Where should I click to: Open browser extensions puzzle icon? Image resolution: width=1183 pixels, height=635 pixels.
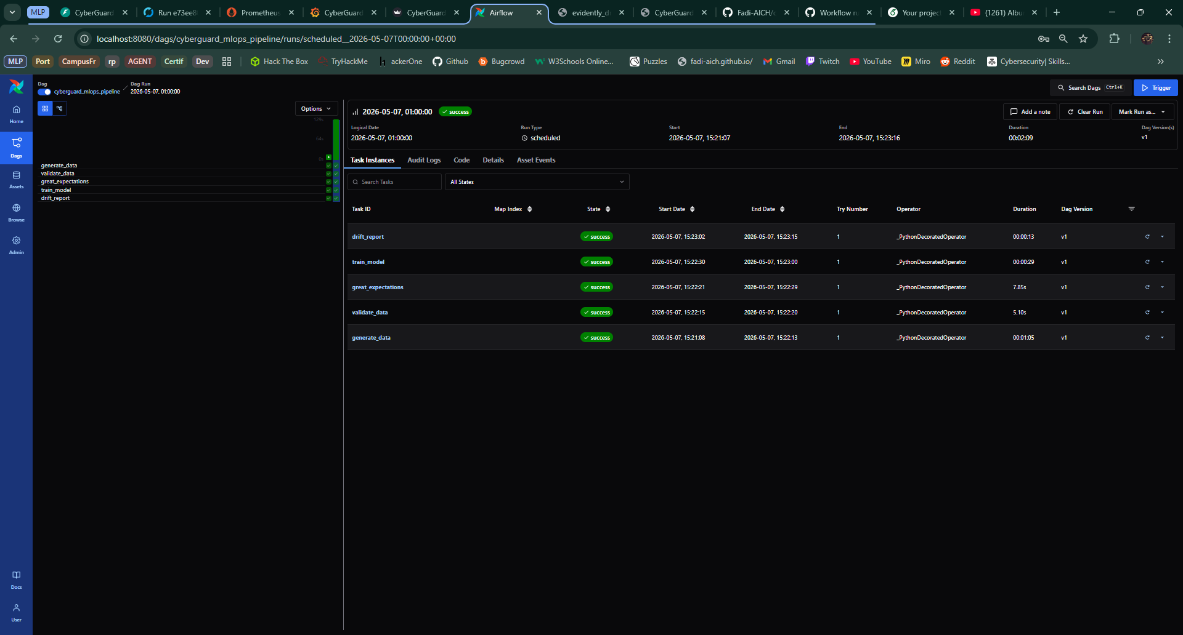[1114, 39]
